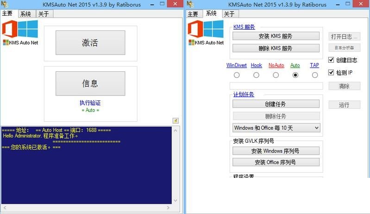The image size is (370, 214).
Task: Click the console line Hello Administrator
Action: (40, 136)
